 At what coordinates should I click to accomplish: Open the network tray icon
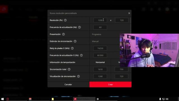pos(163,99)
